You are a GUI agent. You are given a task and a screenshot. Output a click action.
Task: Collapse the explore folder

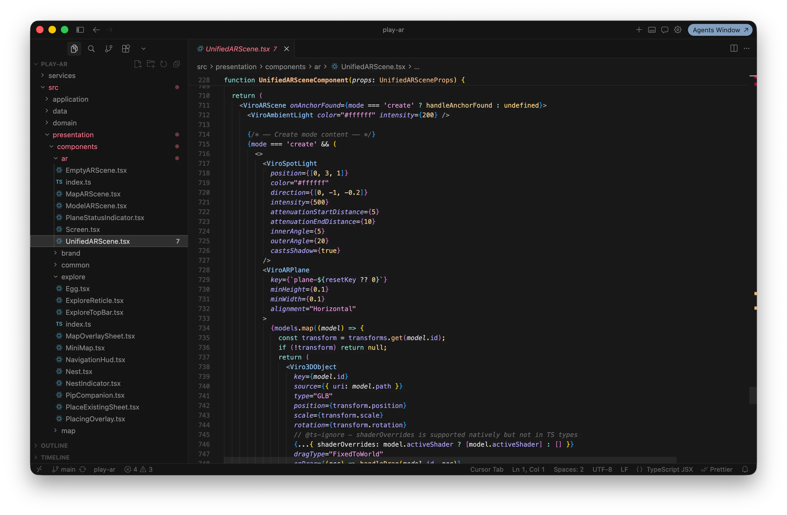109,277
